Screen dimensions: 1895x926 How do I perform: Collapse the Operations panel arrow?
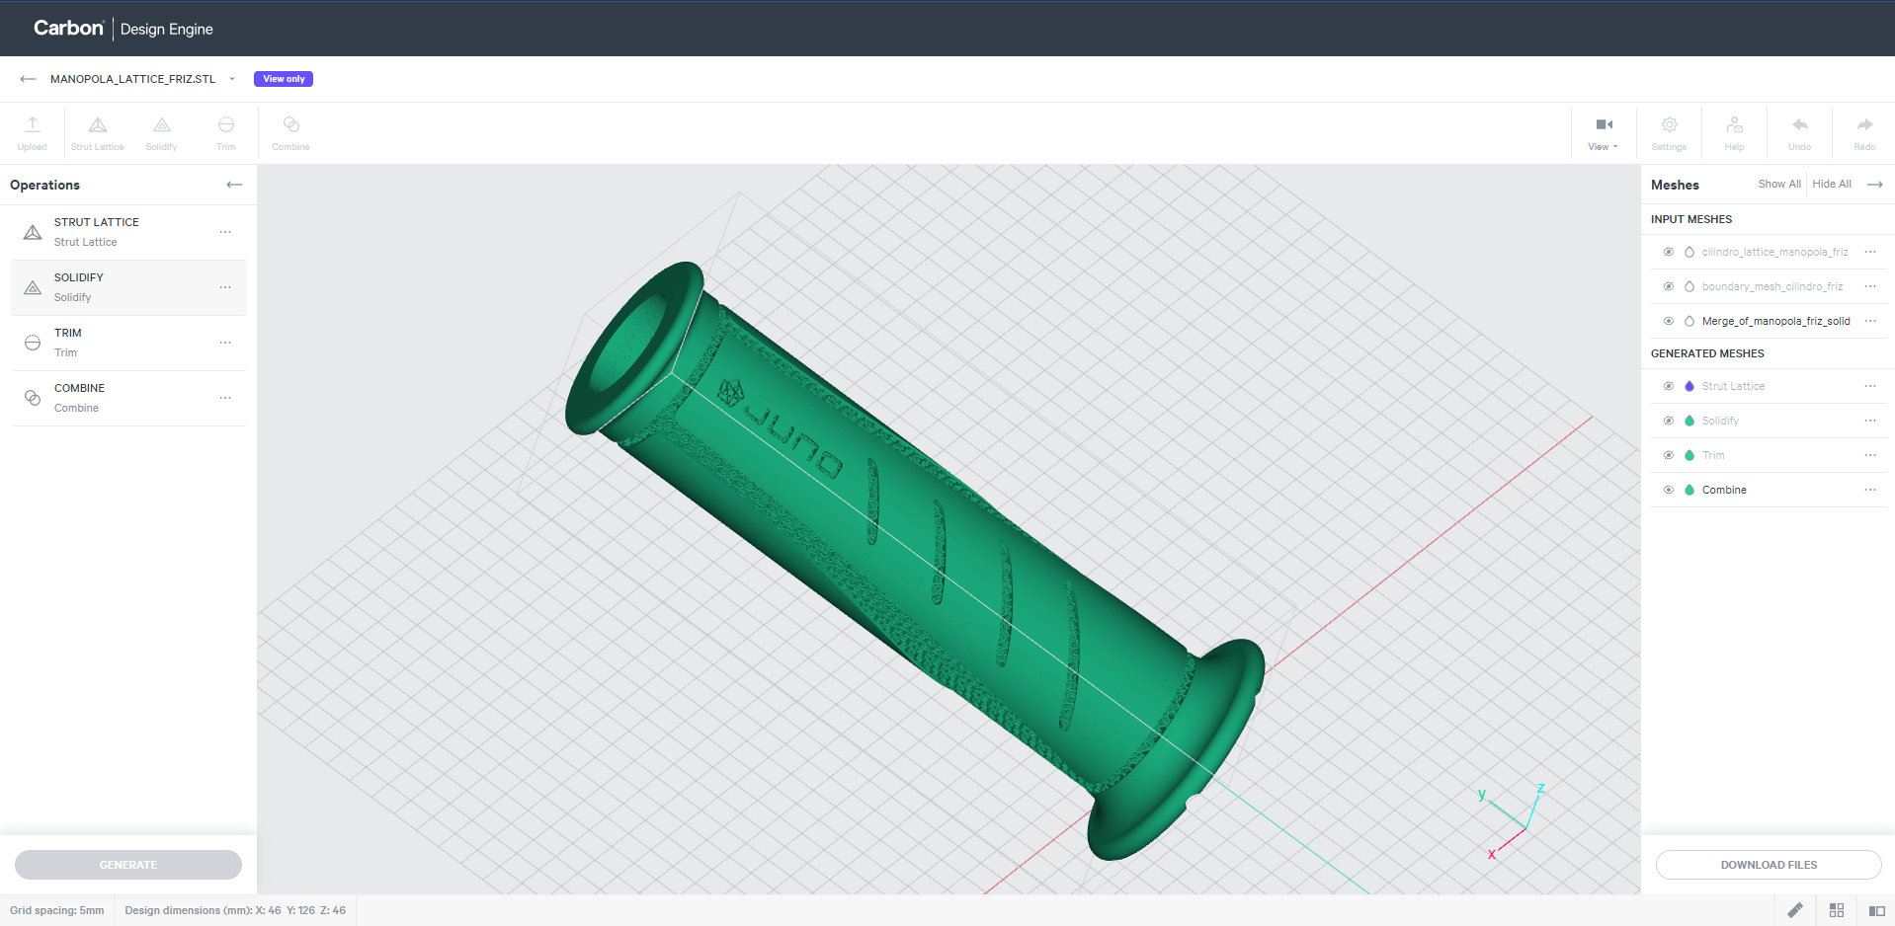[234, 185]
